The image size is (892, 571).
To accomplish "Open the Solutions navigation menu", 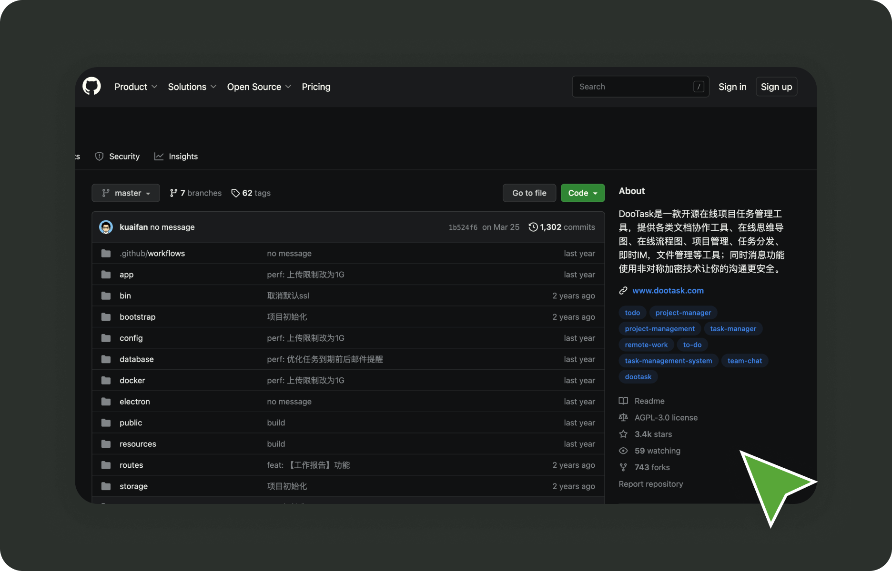I will [192, 87].
